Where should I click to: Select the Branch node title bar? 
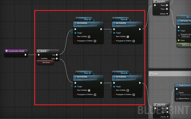[48, 51]
